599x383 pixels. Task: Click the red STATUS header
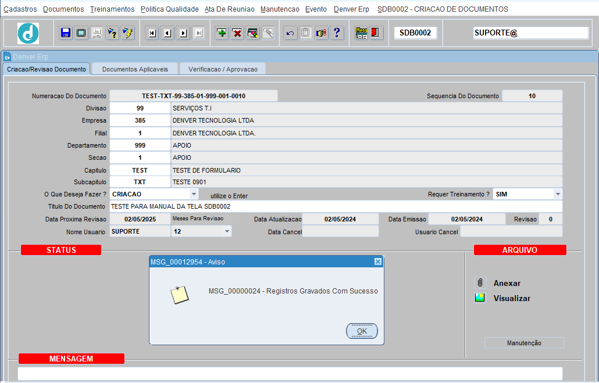[x=61, y=250]
